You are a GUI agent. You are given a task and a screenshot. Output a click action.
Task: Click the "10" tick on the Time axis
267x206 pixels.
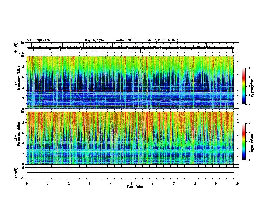click(237, 184)
